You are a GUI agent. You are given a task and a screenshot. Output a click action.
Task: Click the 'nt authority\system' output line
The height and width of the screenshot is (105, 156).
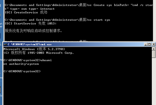(21, 64)
